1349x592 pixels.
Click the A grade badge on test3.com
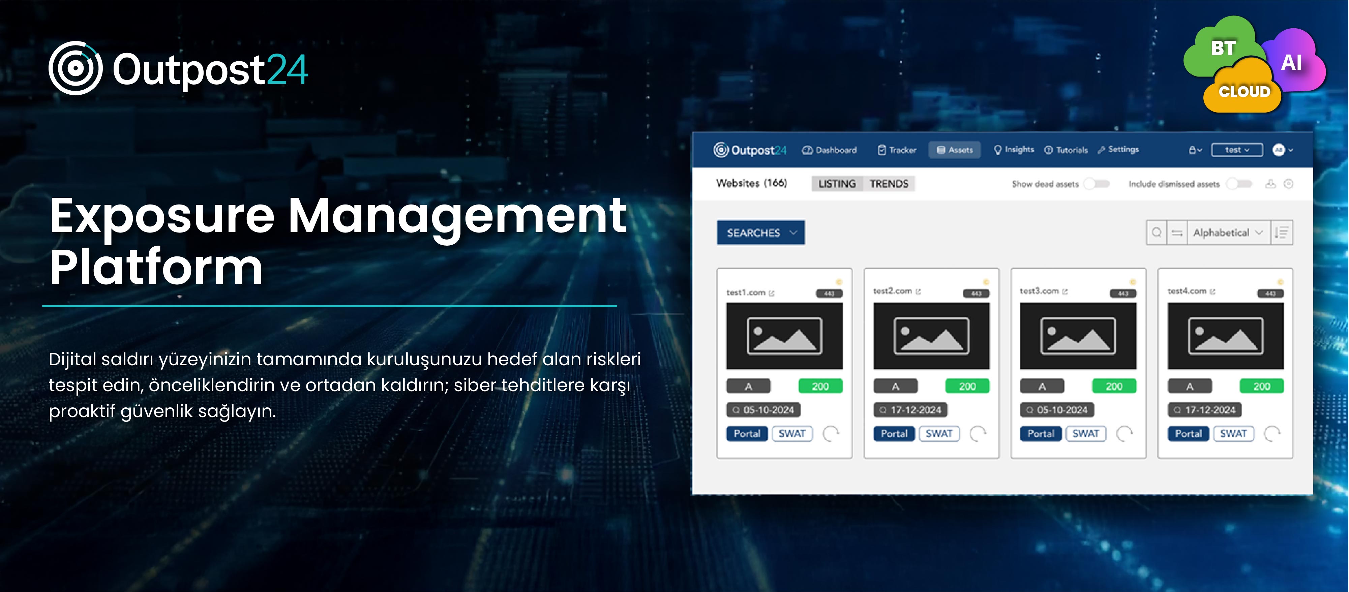(x=1042, y=386)
